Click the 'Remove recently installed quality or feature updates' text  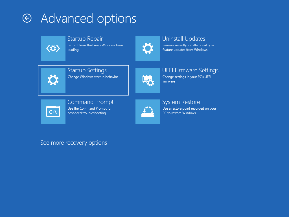[x=188, y=47]
